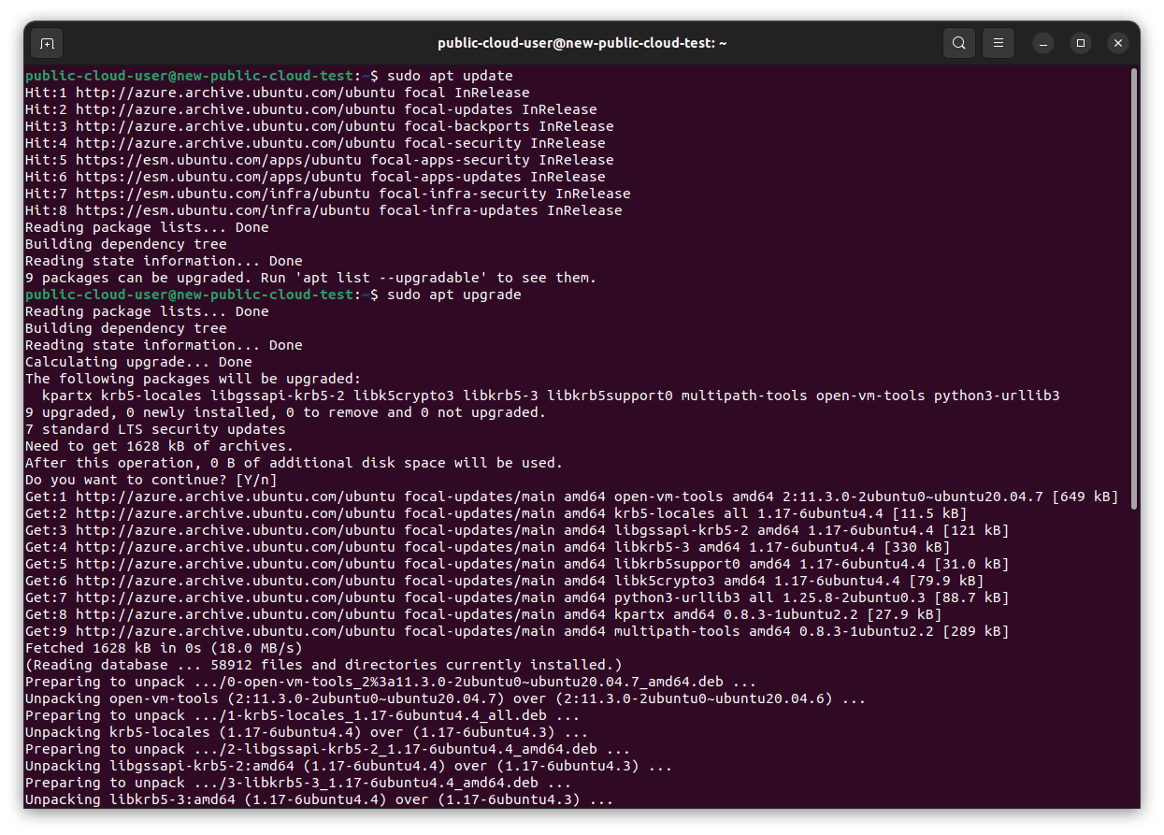Screen dimensions: 1164x835
Task: Click the 'sudo apt update' command
Action: 450,76
